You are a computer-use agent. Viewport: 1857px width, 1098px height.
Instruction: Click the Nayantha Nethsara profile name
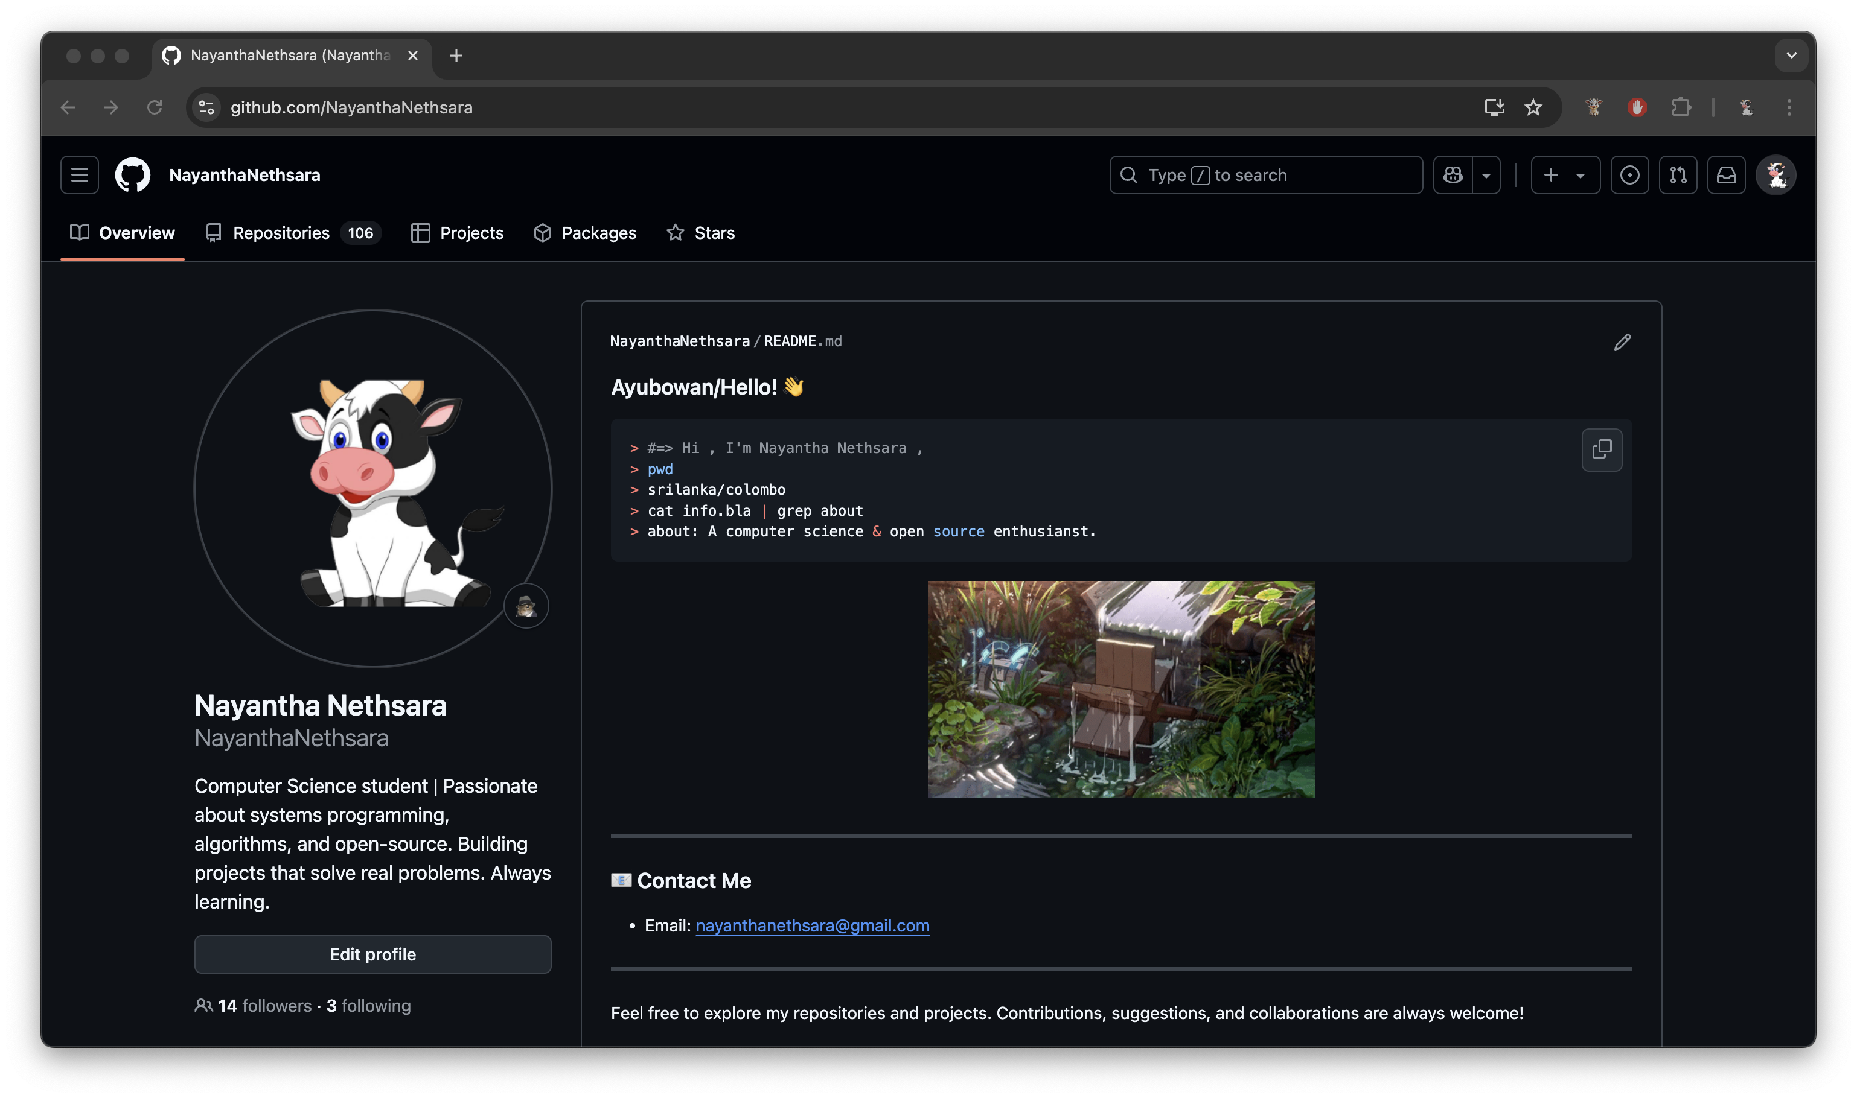pos(320,705)
